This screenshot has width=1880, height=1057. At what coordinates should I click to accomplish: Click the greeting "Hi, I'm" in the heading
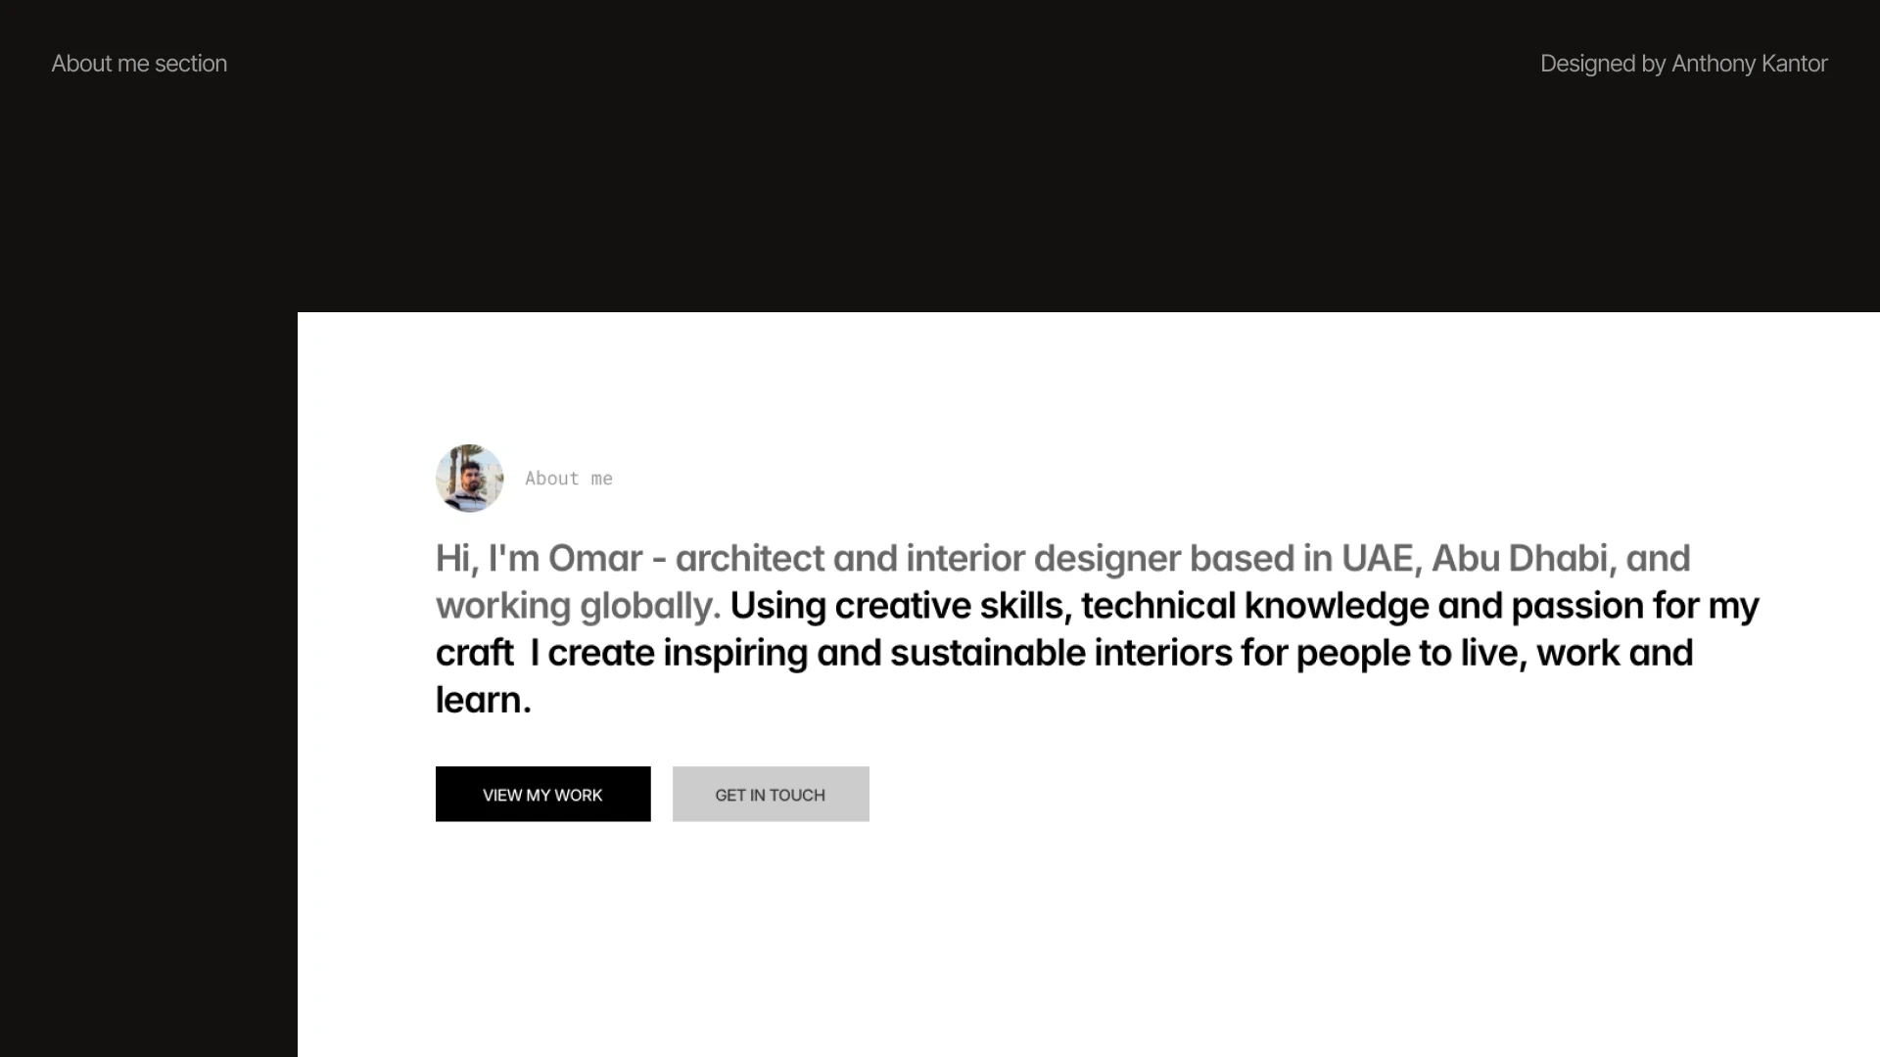click(x=487, y=559)
